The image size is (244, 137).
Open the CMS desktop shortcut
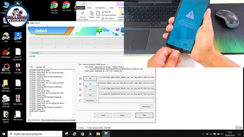point(6,37)
